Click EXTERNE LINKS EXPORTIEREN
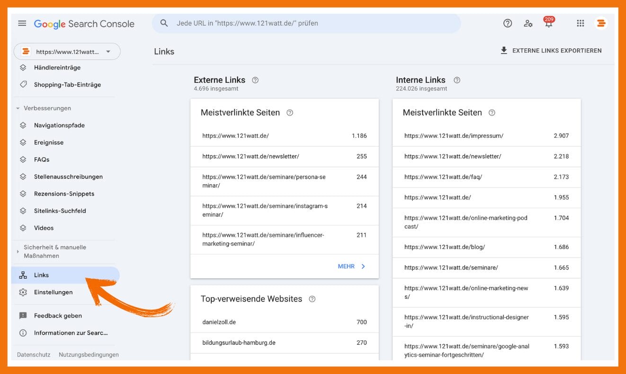 pyautogui.click(x=552, y=50)
